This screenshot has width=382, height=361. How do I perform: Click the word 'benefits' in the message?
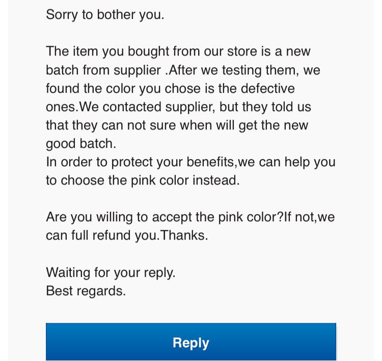[x=210, y=162]
